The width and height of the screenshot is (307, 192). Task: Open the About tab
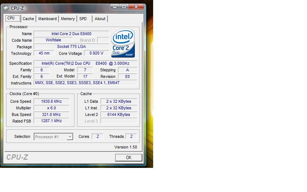(100, 19)
